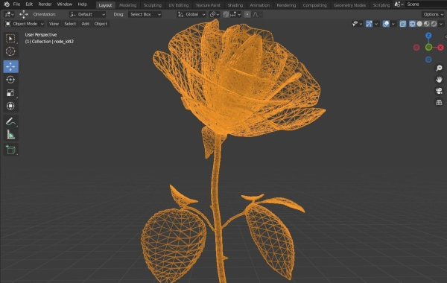Open the shading options dropdown arrow
Viewport: 447px width, 283px height.
(441, 24)
